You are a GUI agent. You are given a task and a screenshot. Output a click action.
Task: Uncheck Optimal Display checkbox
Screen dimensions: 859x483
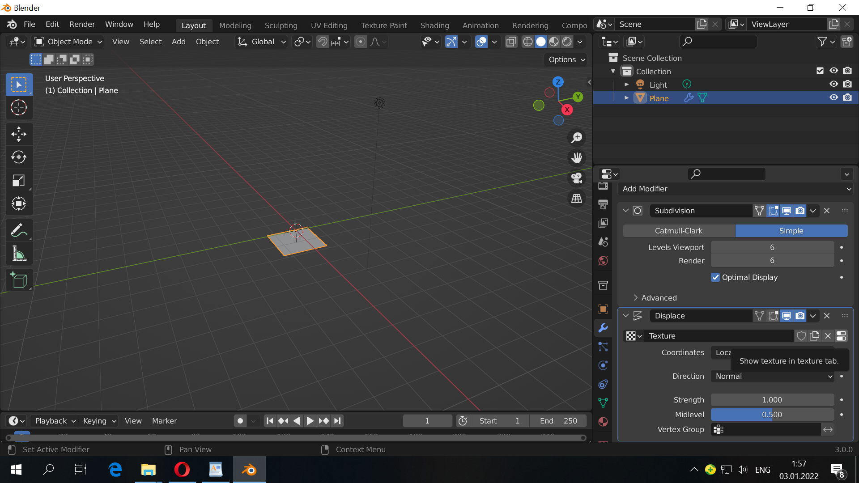point(715,277)
